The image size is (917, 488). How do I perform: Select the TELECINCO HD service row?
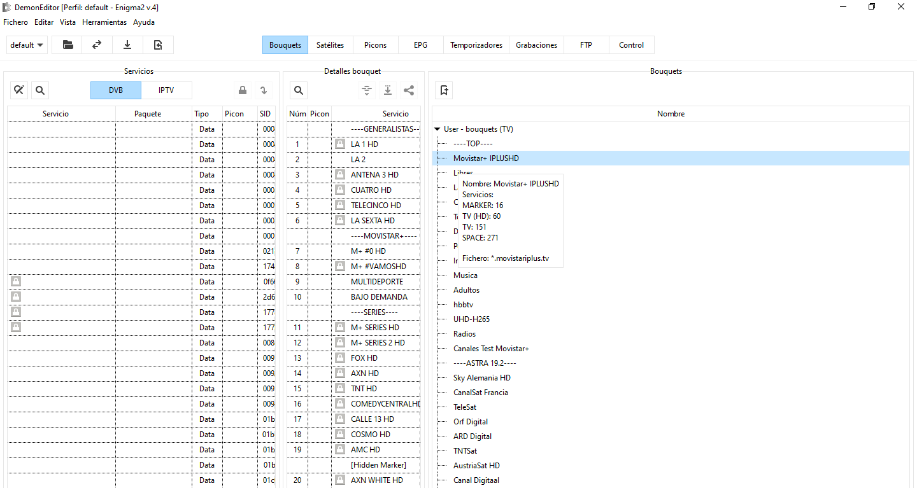(376, 206)
